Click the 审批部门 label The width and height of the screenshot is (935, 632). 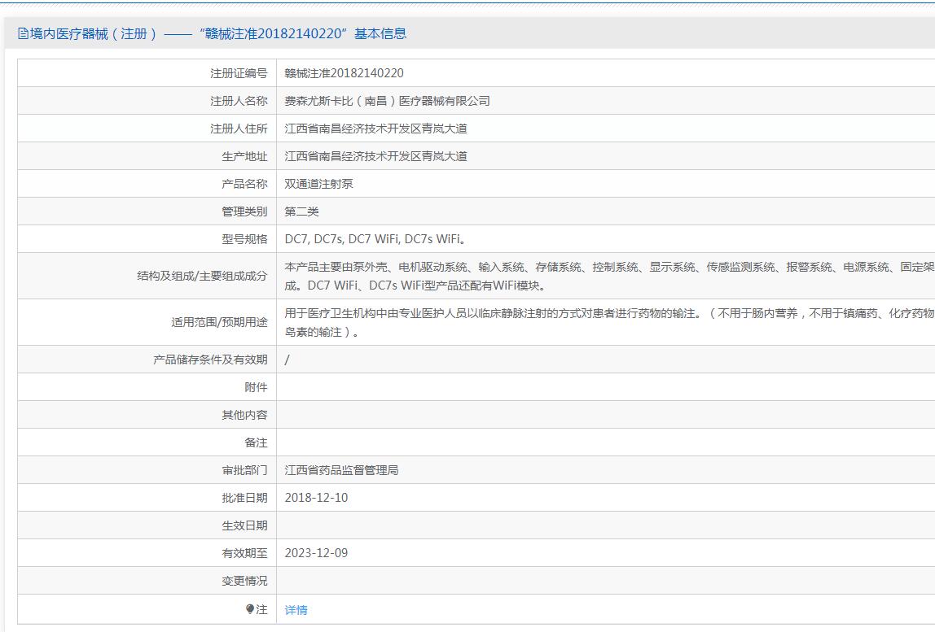coord(244,470)
